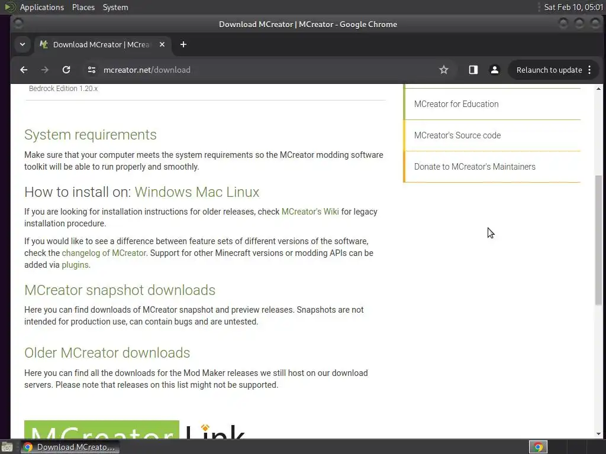Click the MCreator Link logo banner
The height and width of the screenshot is (454, 606).
point(134,430)
